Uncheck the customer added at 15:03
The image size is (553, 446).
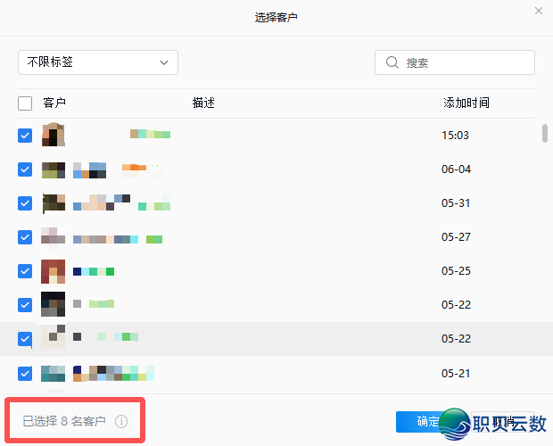(x=25, y=136)
